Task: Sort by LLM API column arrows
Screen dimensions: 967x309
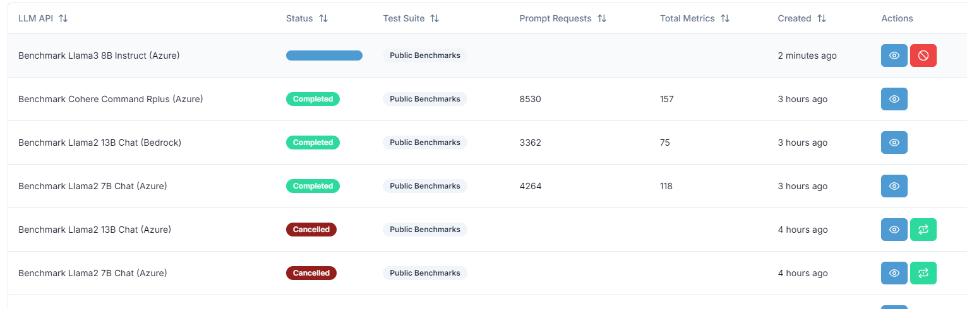Action: coord(63,18)
